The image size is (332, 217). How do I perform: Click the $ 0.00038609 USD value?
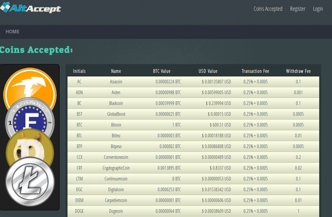[x=216, y=211]
